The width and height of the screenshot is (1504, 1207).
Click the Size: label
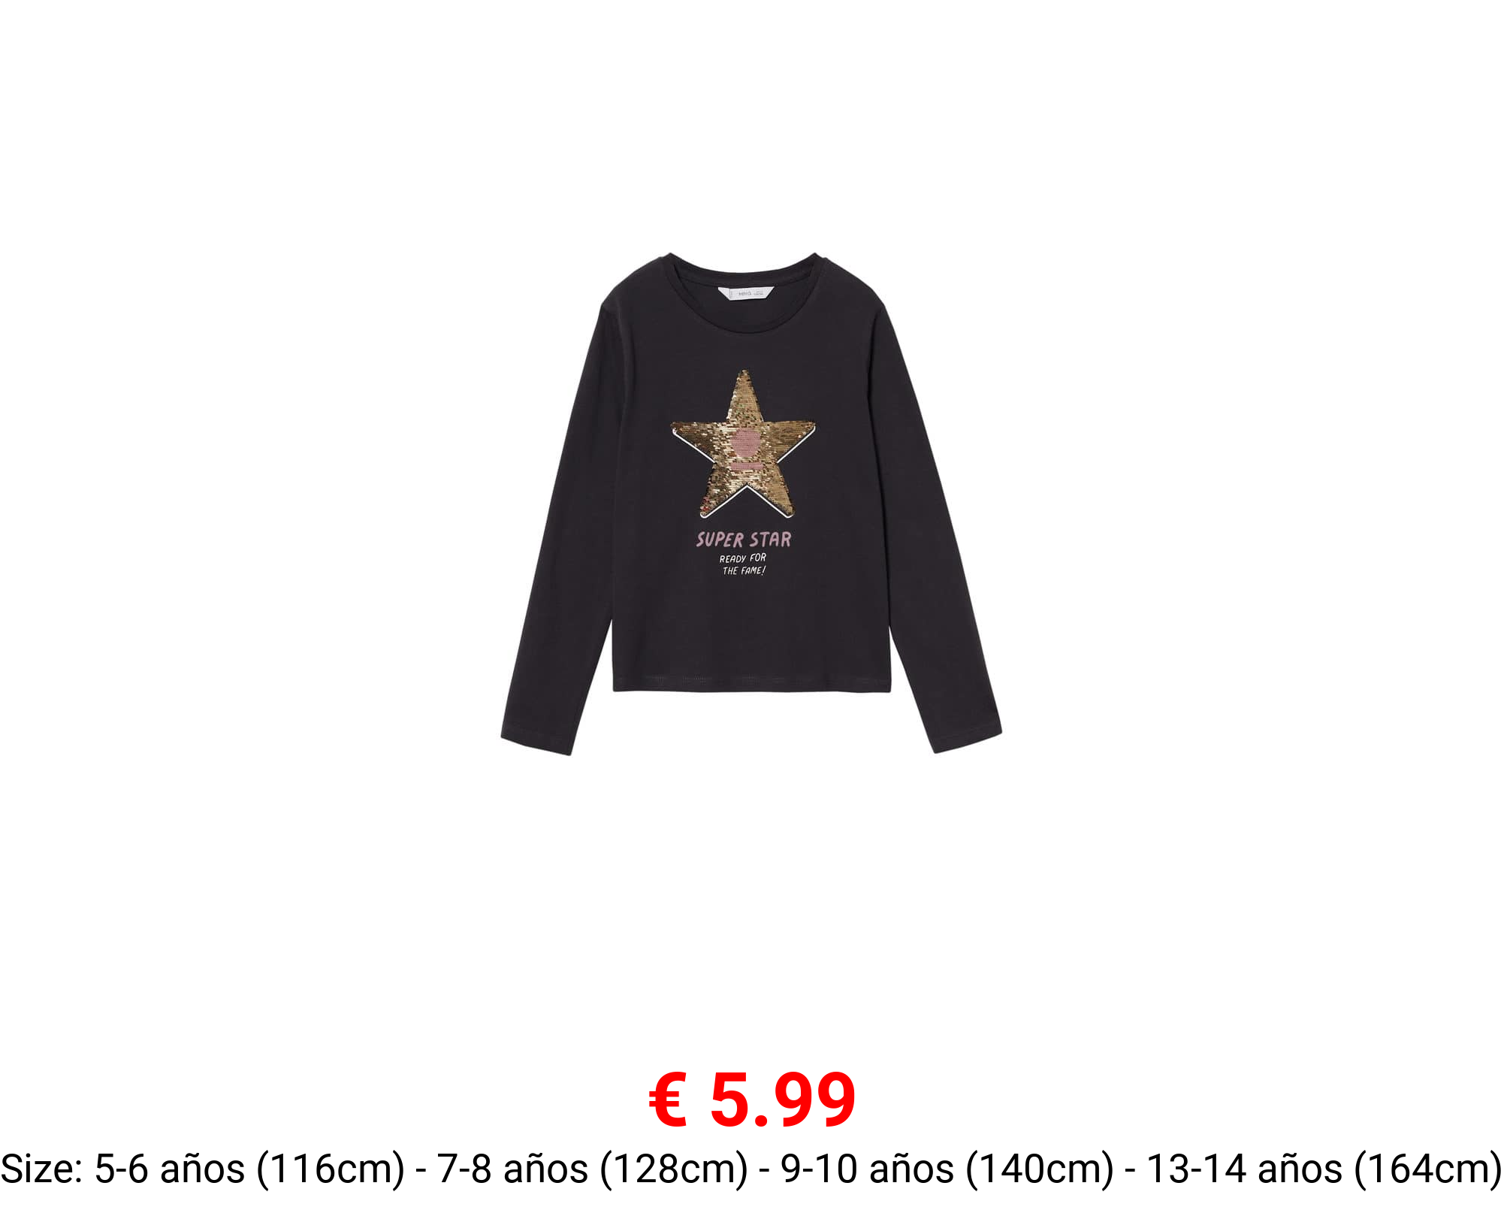[42, 1169]
